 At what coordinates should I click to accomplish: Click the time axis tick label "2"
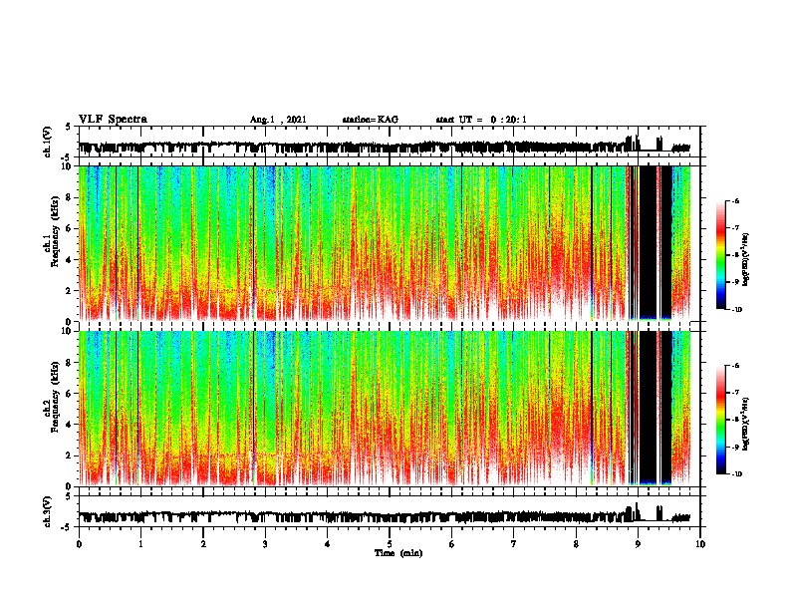pyautogui.click(x=203, y=544)
